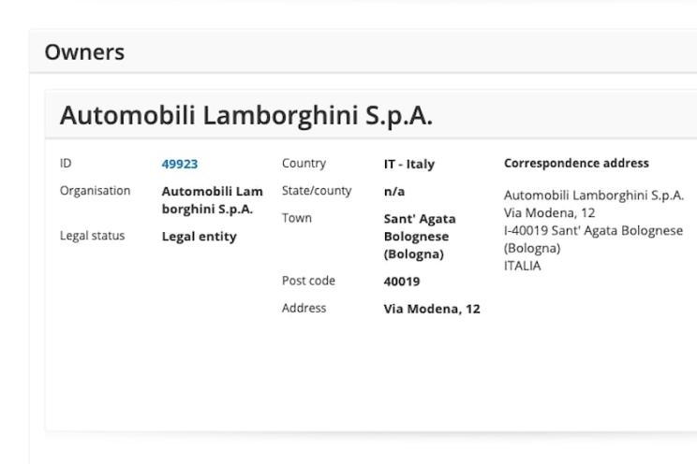Click the Post code field label
Viewport: 697px width, 464px height.
(x=308, y=281)
